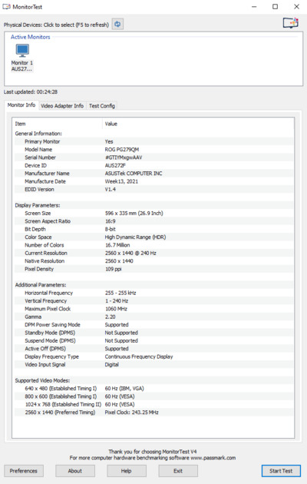Select the Native Resolution row

click(153, 261)
